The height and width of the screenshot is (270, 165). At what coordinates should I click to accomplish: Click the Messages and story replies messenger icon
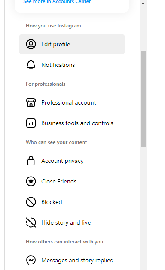pyautogui.click(x=31, y=260)
